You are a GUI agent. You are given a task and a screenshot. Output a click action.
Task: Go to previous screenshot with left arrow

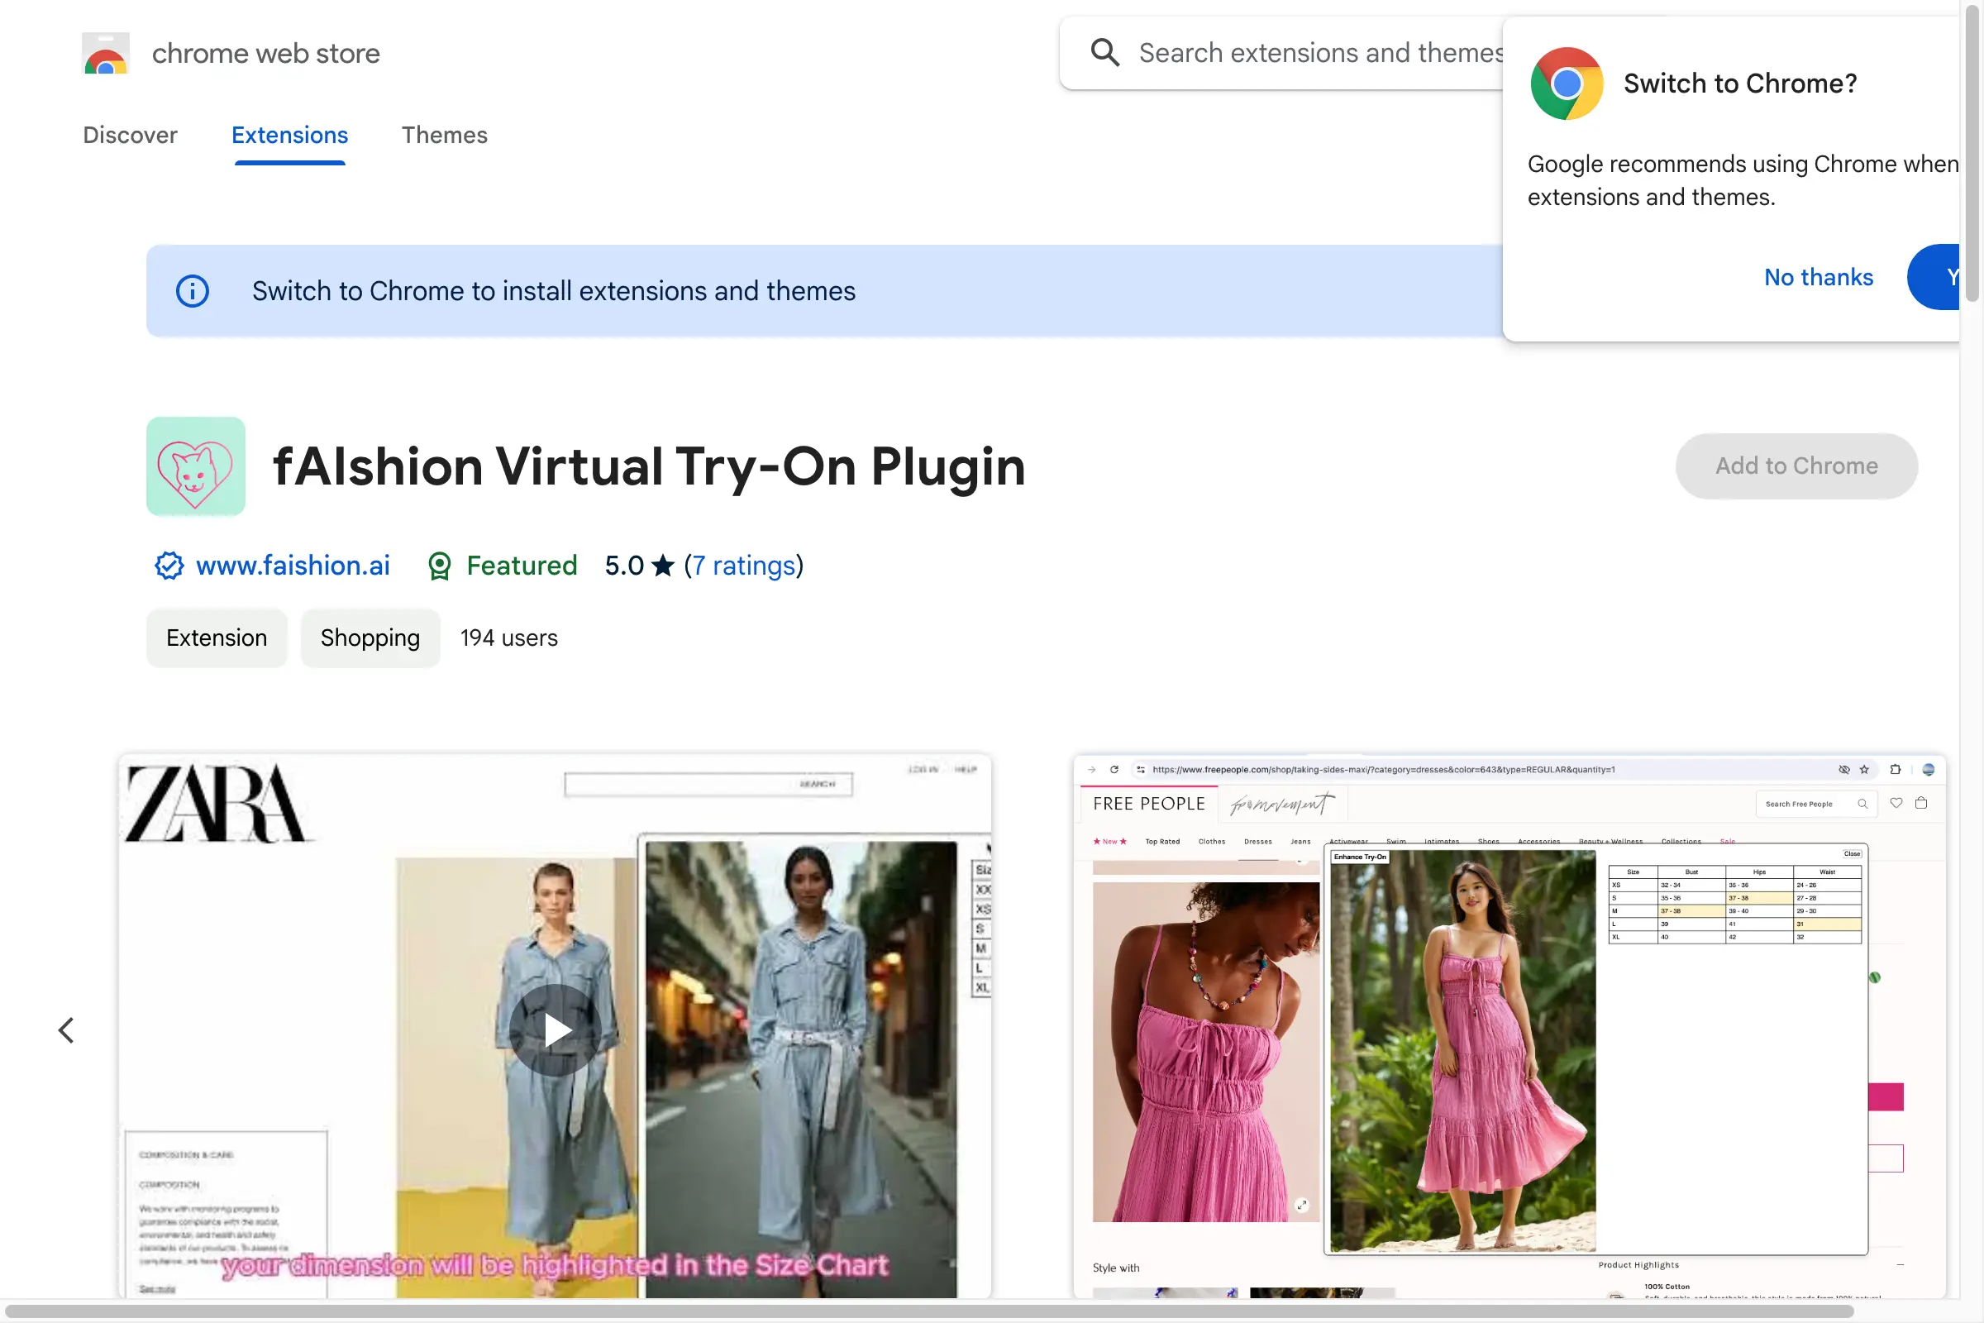click(67, 1029)
